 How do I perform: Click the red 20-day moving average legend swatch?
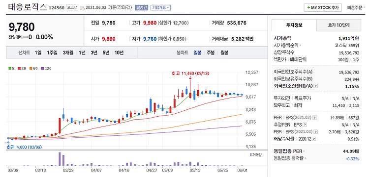(x=19, y=69)
